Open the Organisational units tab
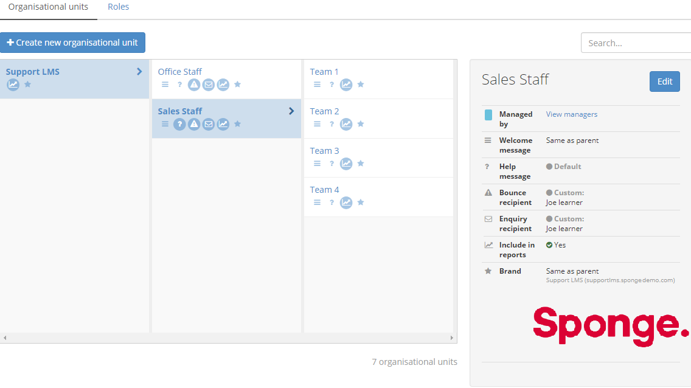The image size is (691, 388). (48, 7)
